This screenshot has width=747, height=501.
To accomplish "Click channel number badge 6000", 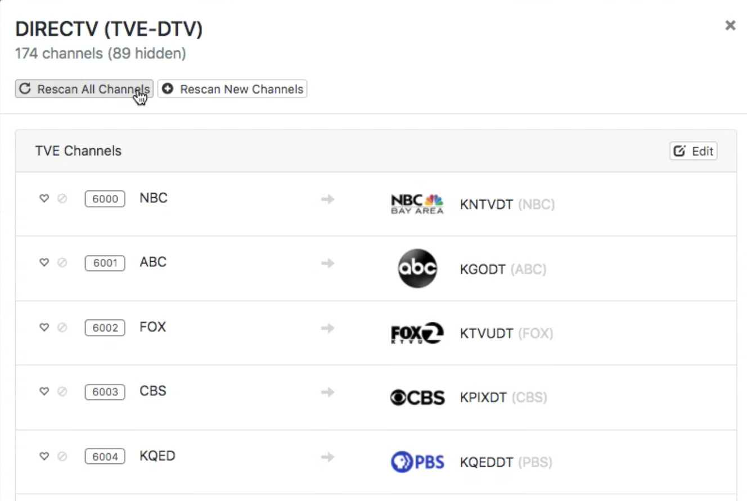I will point(105,199).
